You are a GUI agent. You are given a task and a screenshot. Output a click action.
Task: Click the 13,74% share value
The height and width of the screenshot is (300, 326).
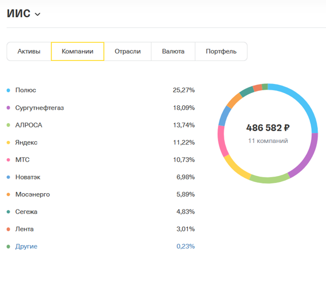coord(184,125)
